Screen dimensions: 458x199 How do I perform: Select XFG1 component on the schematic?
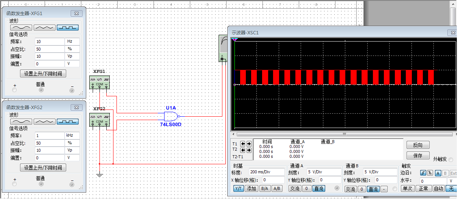(x=99, y=82)
